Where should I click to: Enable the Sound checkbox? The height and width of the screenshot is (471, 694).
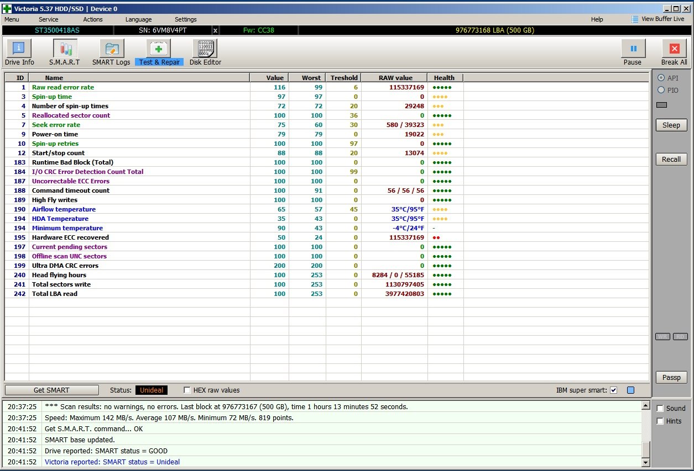point(660,409)
